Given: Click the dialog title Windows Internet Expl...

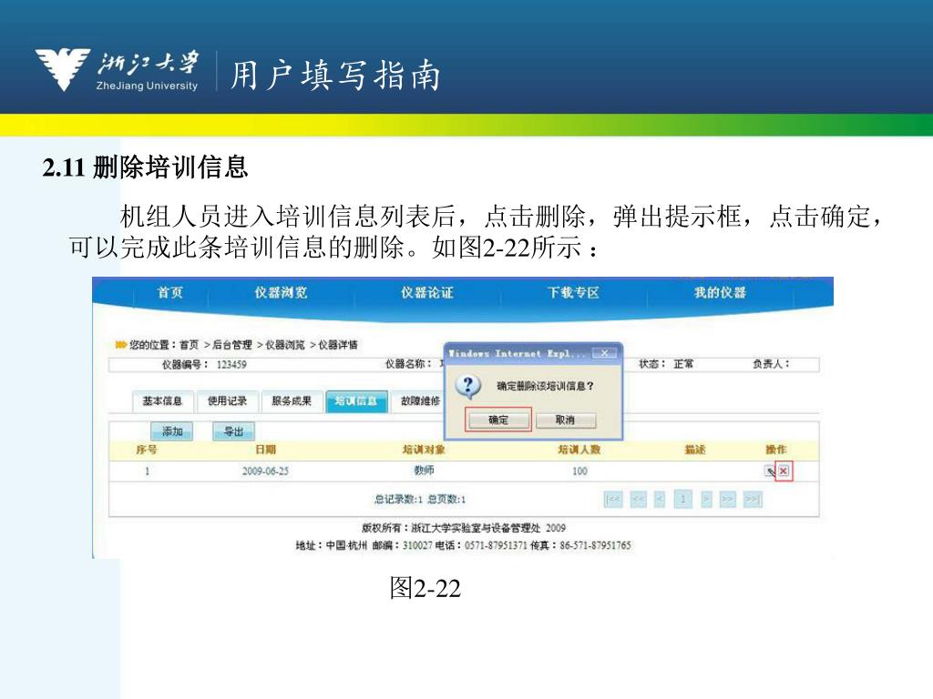Looking at the screenshot, I should [x=518, y=353].
